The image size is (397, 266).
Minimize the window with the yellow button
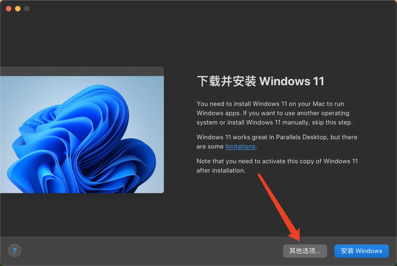pos(18,9)
